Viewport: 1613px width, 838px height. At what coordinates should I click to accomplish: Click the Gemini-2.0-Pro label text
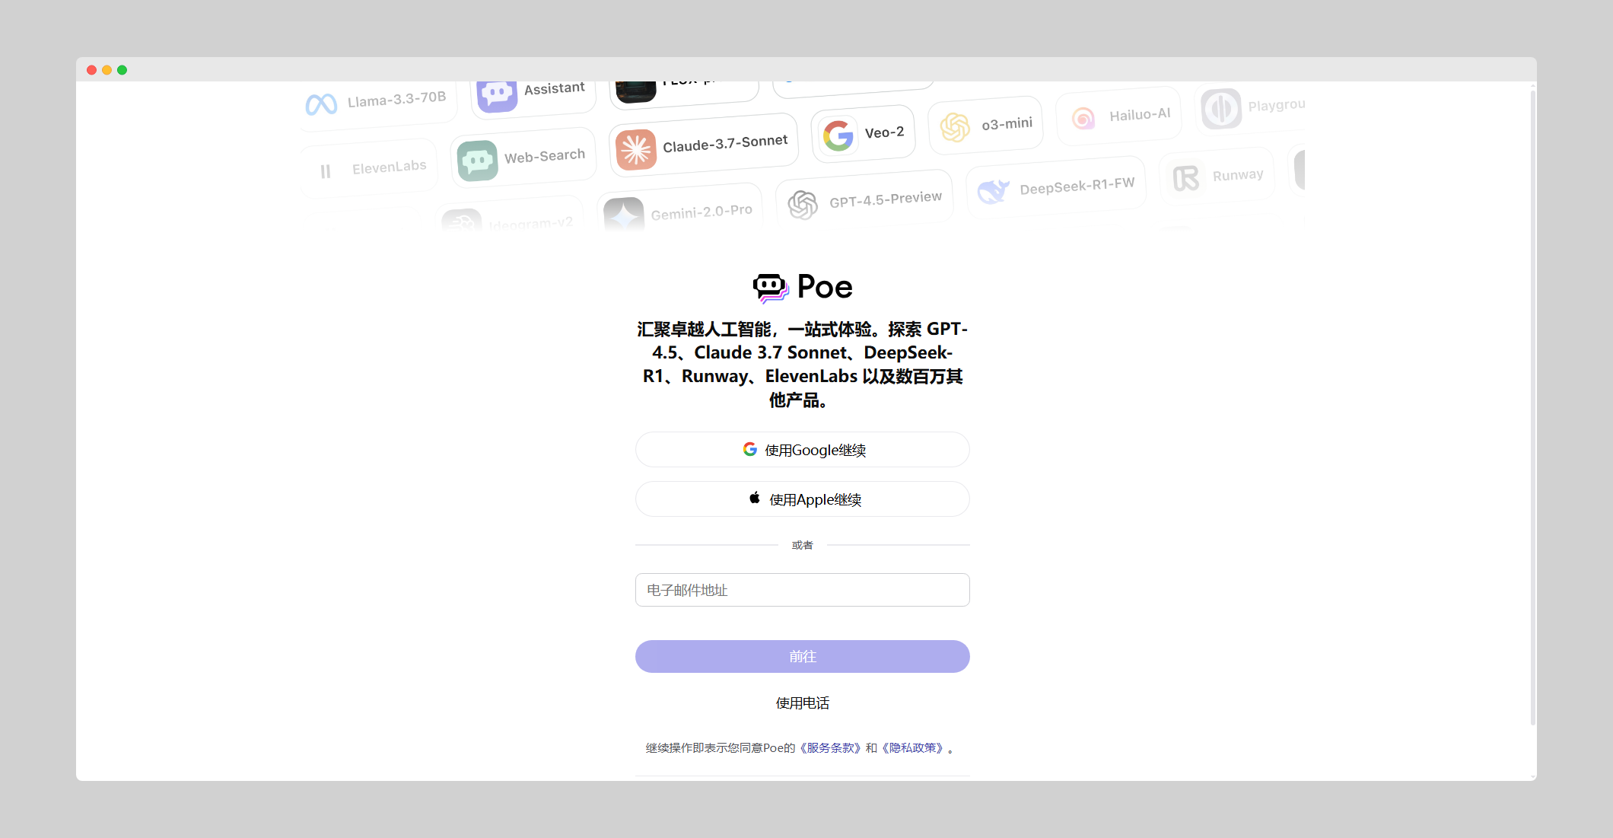(702, 212)
